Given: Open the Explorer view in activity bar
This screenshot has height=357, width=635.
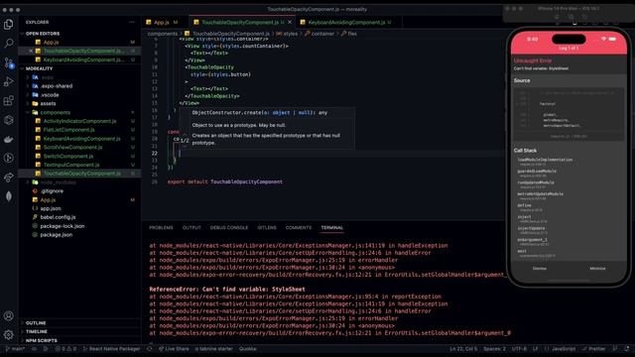Looking at the screenshot, I should point(9,24).
